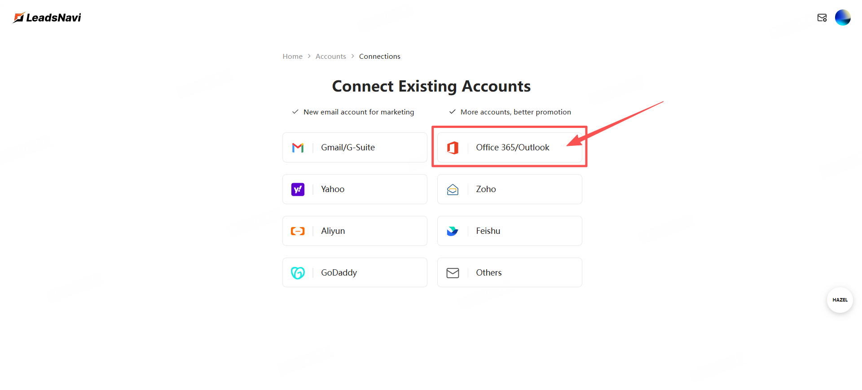The width and height of the screenshot is (862, 390).
Task: Go to Home breadcrumb link
Action: (292, 57)
